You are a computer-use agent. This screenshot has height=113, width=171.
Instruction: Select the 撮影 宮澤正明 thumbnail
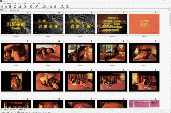[x=80, y=24]
